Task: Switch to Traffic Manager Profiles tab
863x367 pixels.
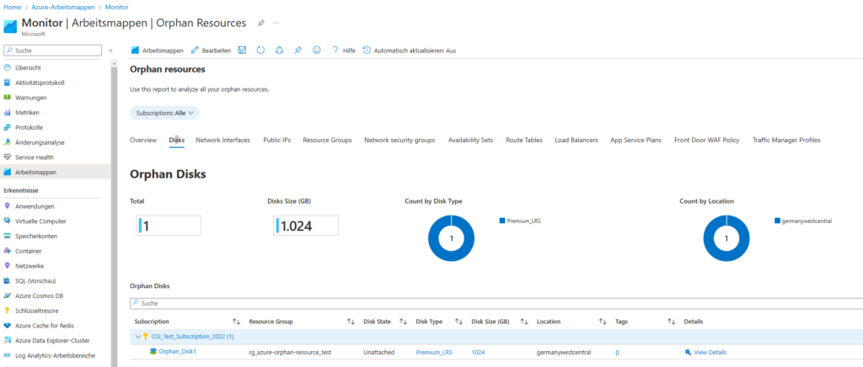Action: point(786,140)
